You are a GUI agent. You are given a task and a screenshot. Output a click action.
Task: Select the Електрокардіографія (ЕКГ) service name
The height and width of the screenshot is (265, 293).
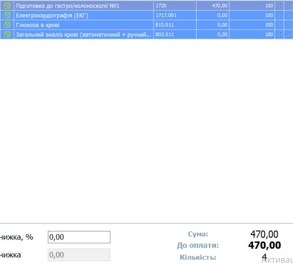(x=52, y=15)
